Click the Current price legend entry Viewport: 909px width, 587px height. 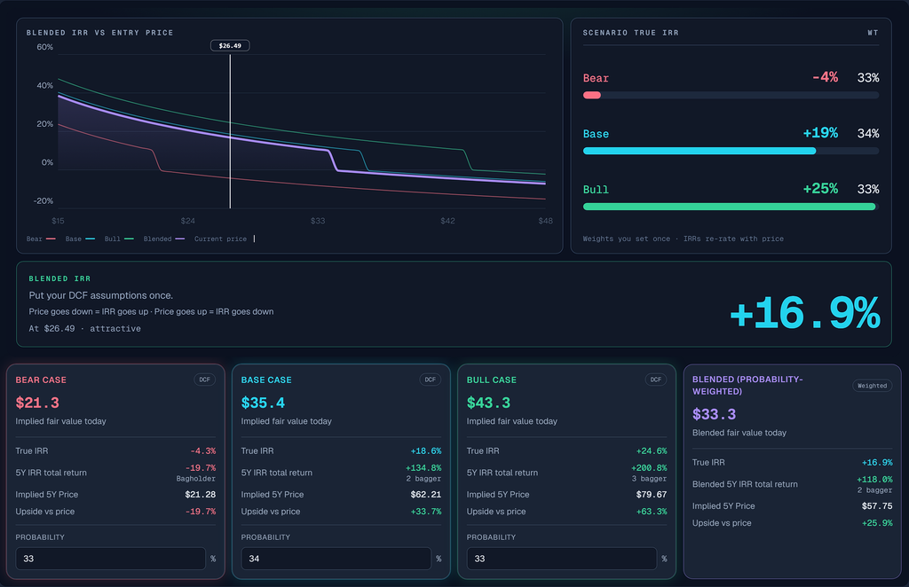coord(225,239)
